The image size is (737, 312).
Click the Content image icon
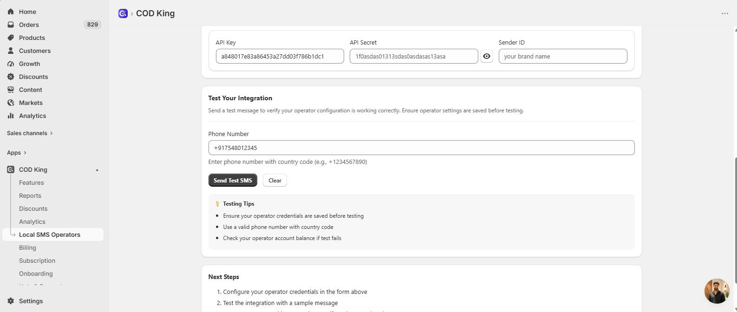(11, 90)
